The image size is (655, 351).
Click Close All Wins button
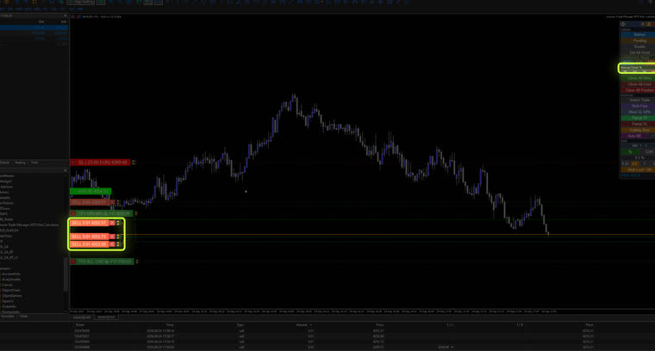point(638,78)
